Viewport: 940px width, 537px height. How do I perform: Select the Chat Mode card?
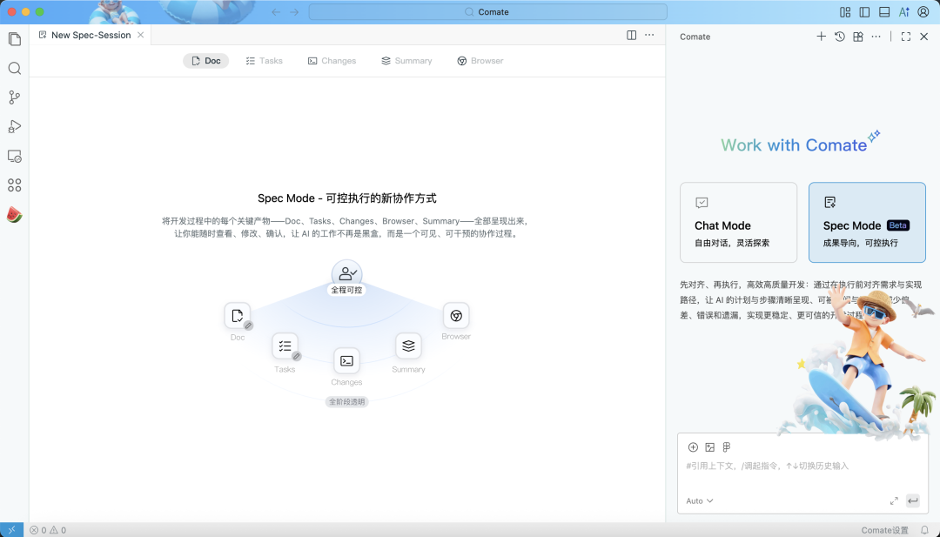pos(738,222)
